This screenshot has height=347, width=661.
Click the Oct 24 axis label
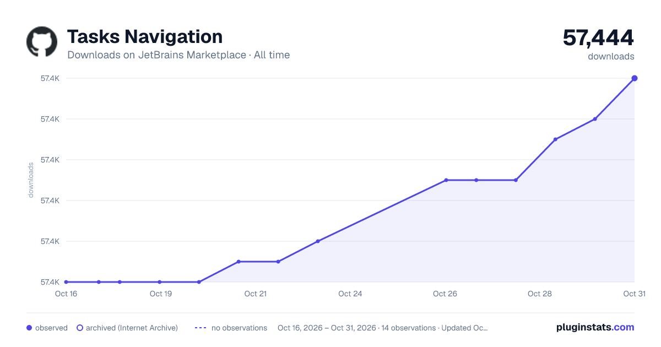pos(350,294)
